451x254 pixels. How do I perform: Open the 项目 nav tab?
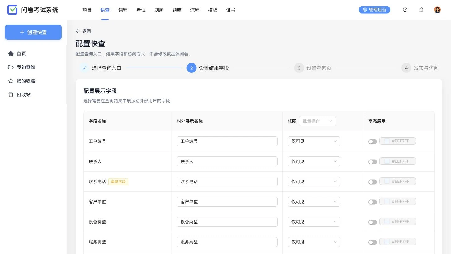87,10
